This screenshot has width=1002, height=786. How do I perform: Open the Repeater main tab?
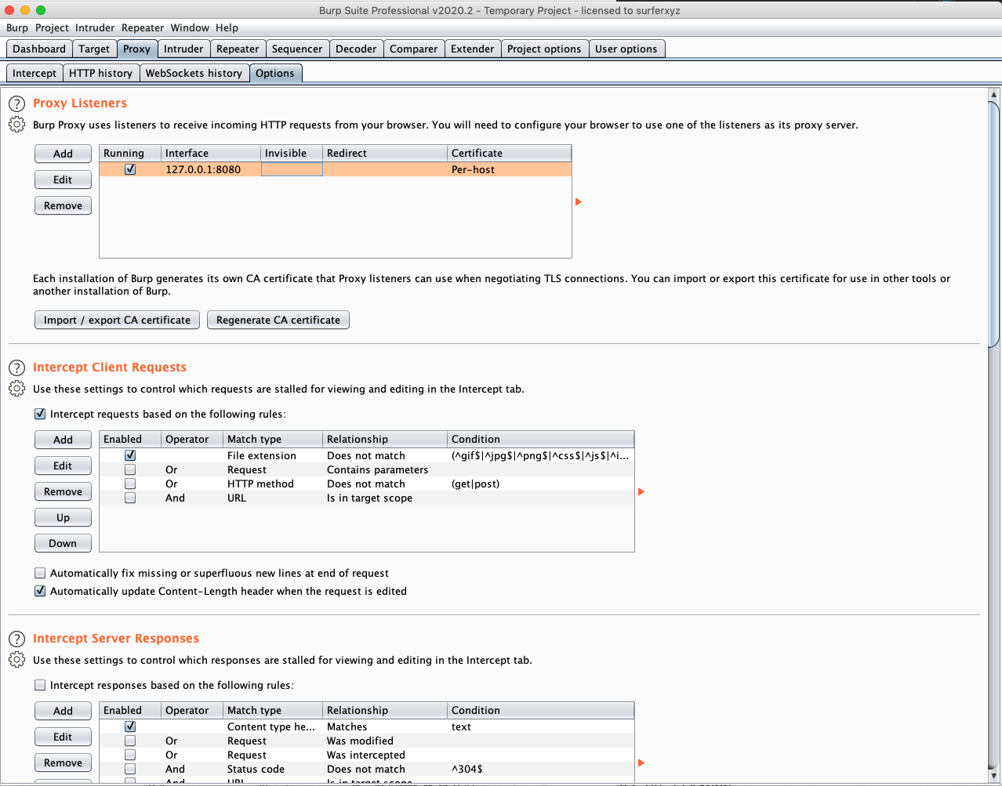click(237, 49)
